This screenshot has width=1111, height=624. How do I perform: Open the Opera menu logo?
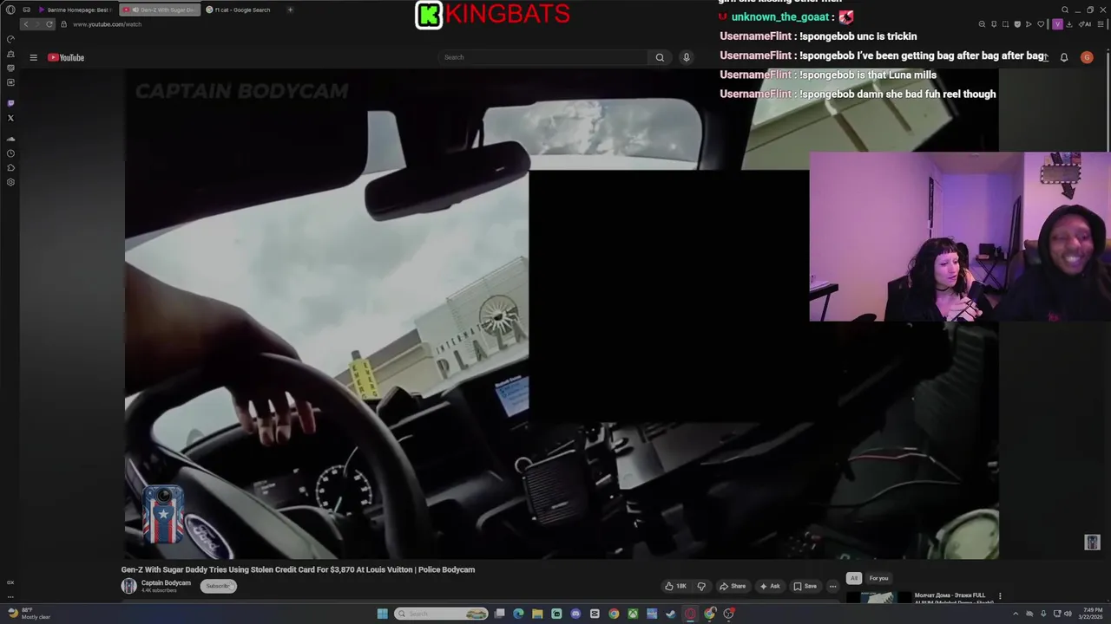(x=10, y=10)
